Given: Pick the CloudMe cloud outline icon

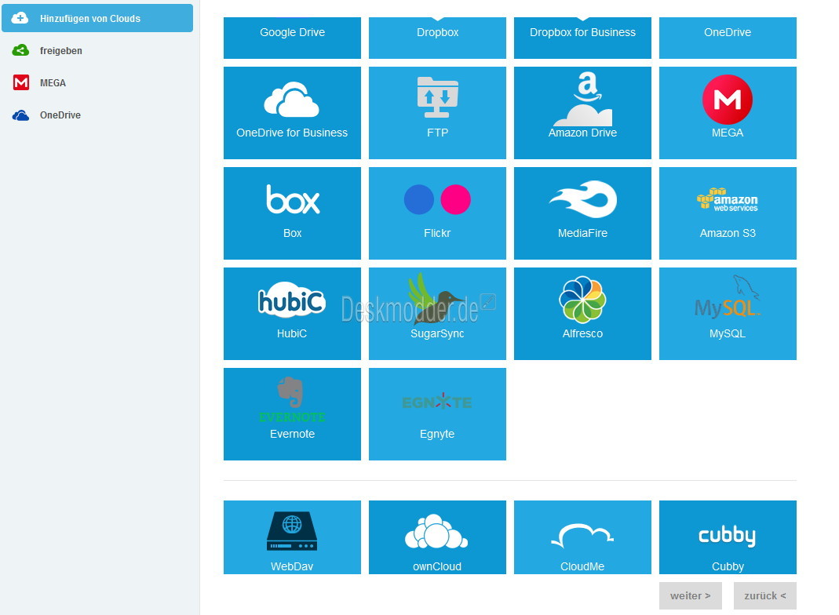Looking at the screenshot, I should coord(582,537).
